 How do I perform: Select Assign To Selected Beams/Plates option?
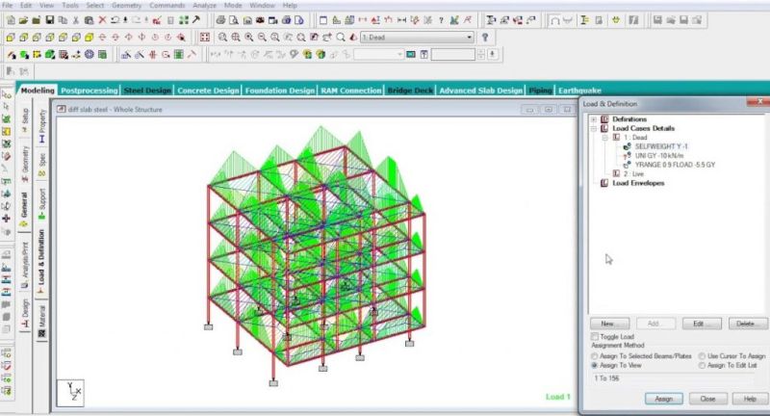(593, 355)
